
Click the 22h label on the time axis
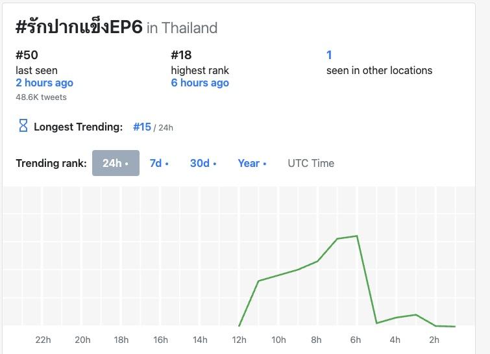(x=43, y=340)
